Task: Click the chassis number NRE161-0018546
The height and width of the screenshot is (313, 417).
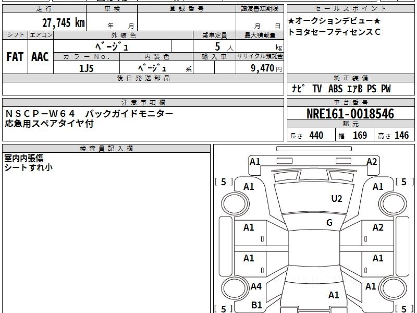Action: [351, 113]
